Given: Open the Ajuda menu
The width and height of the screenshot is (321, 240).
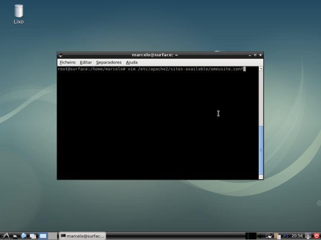Looking at the screenshot, I should point(131,63).
